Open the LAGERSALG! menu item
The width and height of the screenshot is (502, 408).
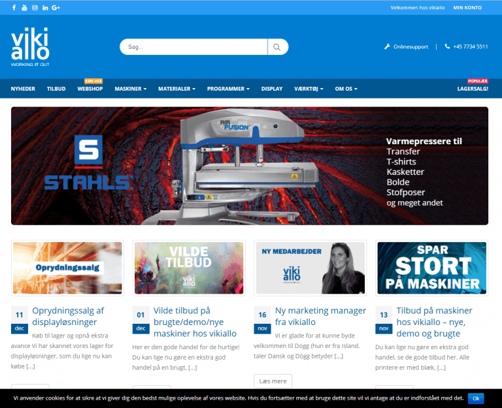(x=473, y=89)
